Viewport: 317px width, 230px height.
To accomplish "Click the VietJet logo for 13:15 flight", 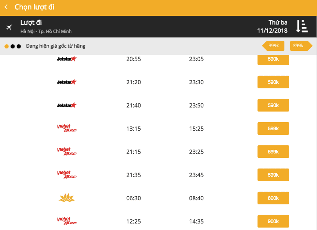I will (x=67, y=128).
